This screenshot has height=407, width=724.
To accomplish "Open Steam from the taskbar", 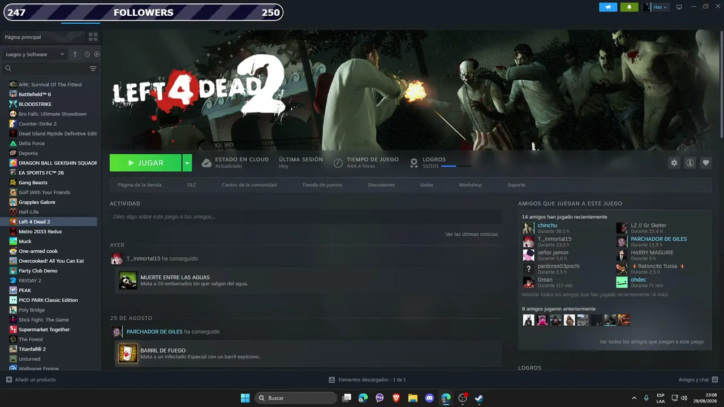I will pyautogui.click(x=479, y=398).
